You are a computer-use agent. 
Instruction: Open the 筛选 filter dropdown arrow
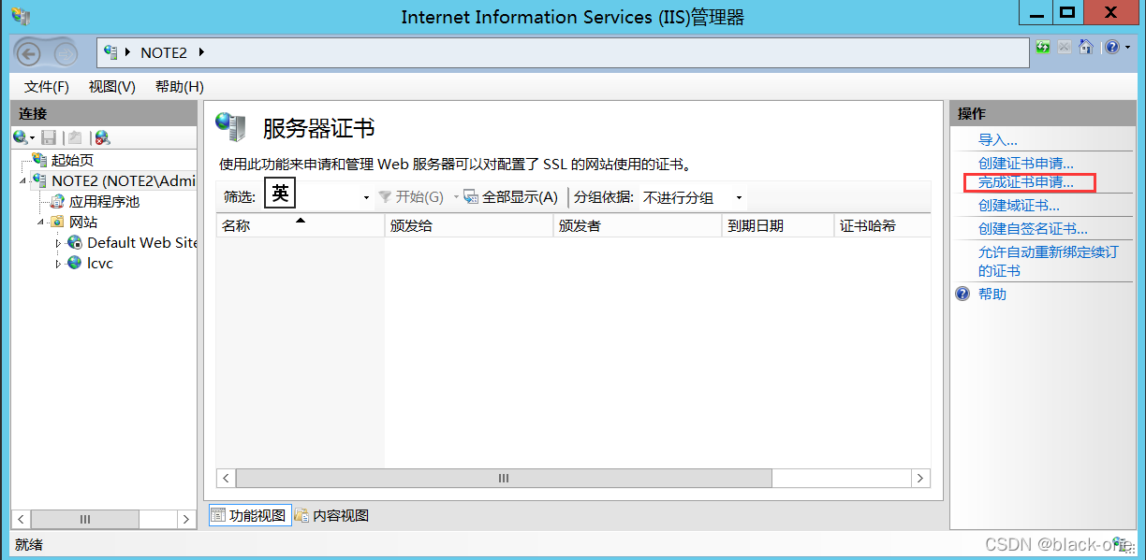tap(366, 198)
